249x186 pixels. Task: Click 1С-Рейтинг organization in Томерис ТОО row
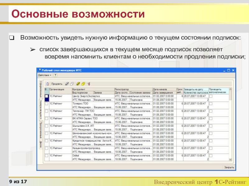(56, 104)
